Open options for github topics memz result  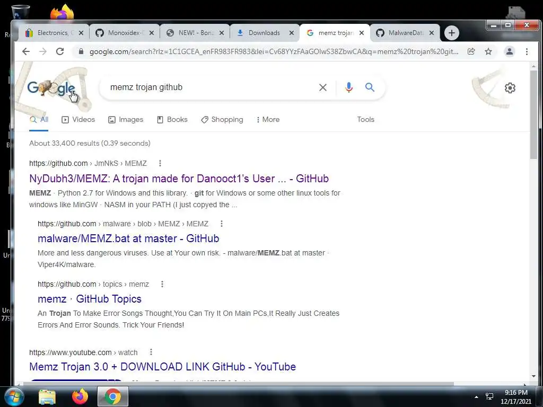(162, 284)
